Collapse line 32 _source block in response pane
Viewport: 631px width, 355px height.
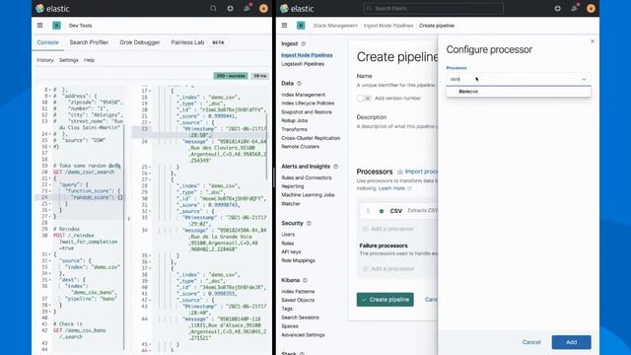coord(150,211)
